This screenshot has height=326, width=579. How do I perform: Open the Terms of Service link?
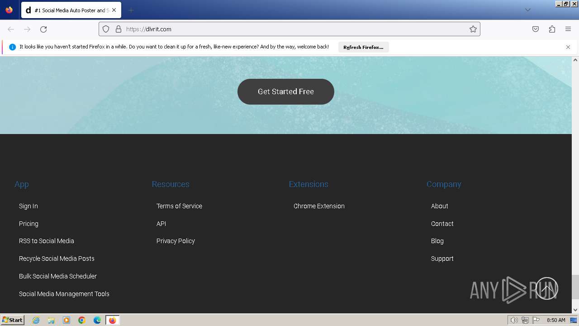(179, 206)
